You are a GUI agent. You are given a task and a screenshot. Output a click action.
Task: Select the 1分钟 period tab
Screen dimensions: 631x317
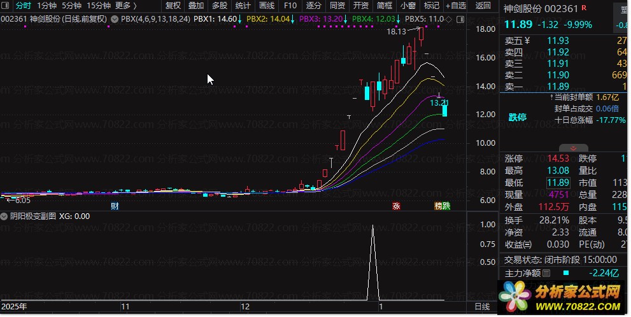(46, 6)
